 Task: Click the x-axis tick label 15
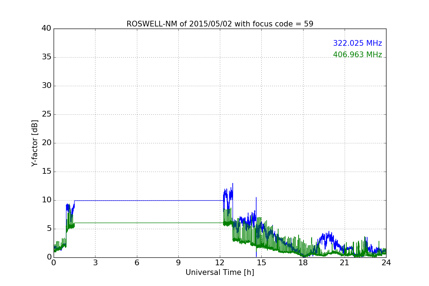tap(261, 263)
